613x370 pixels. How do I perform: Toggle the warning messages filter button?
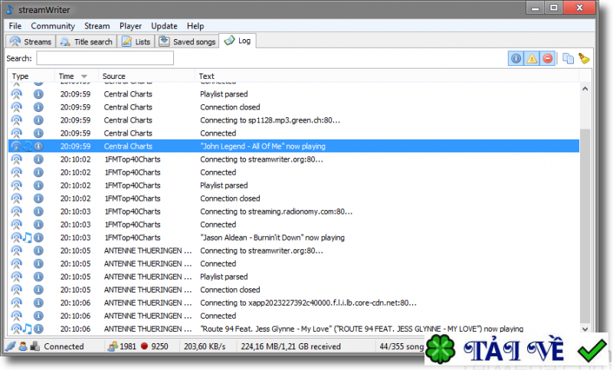tap(532, 59)
